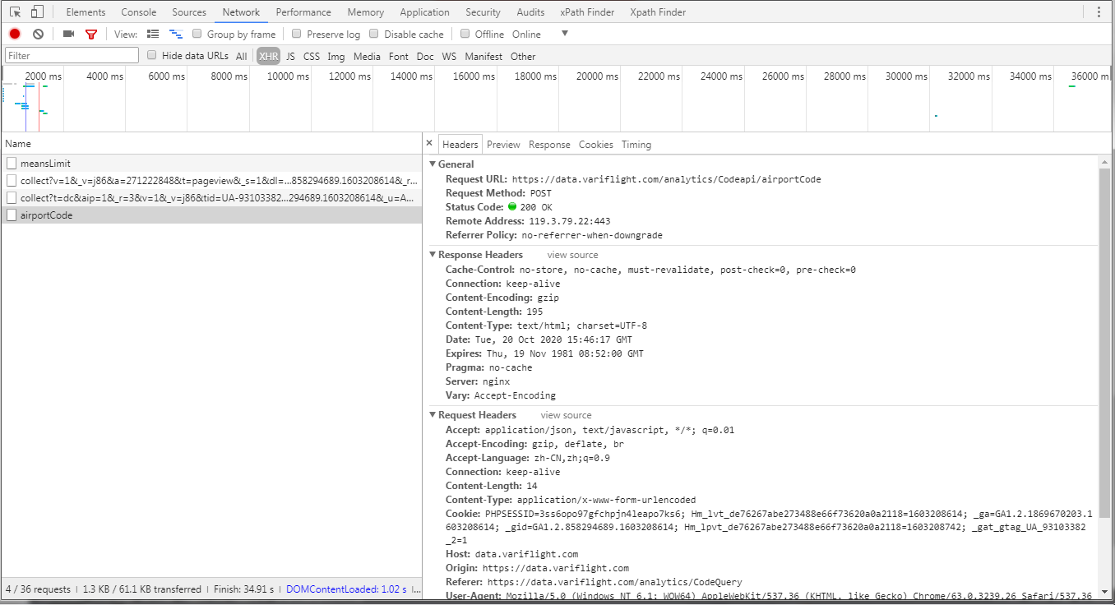Filter requests by All types
The height and width of the screenshot is (605, 1115).
click(241, 57)
